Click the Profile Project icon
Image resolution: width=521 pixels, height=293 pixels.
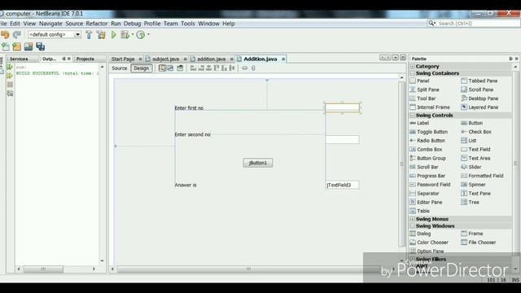pos(141,34)
